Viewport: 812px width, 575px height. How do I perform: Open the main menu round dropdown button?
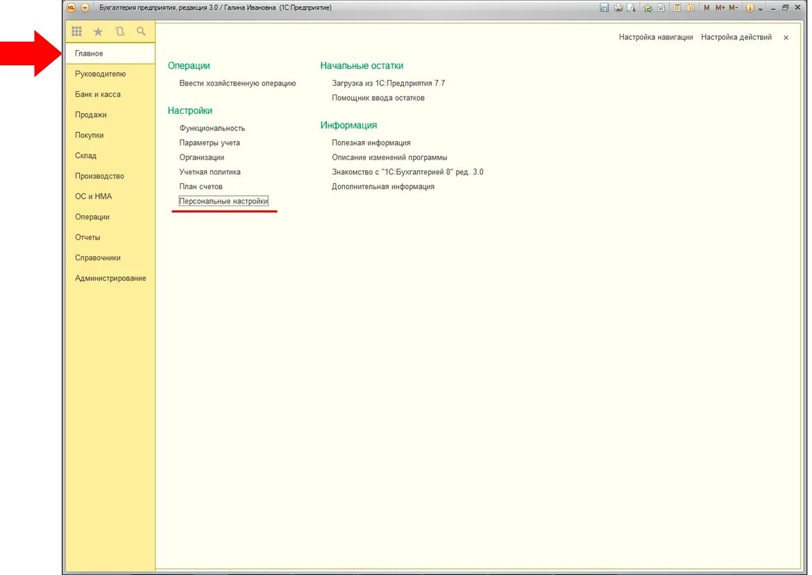(x=85, y=8)
